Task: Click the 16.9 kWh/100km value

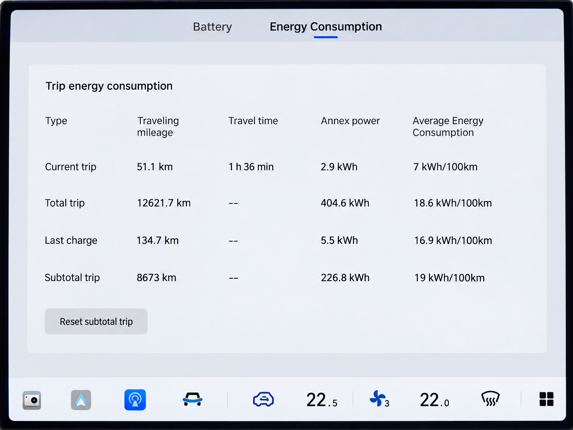Action: (453, 240)
